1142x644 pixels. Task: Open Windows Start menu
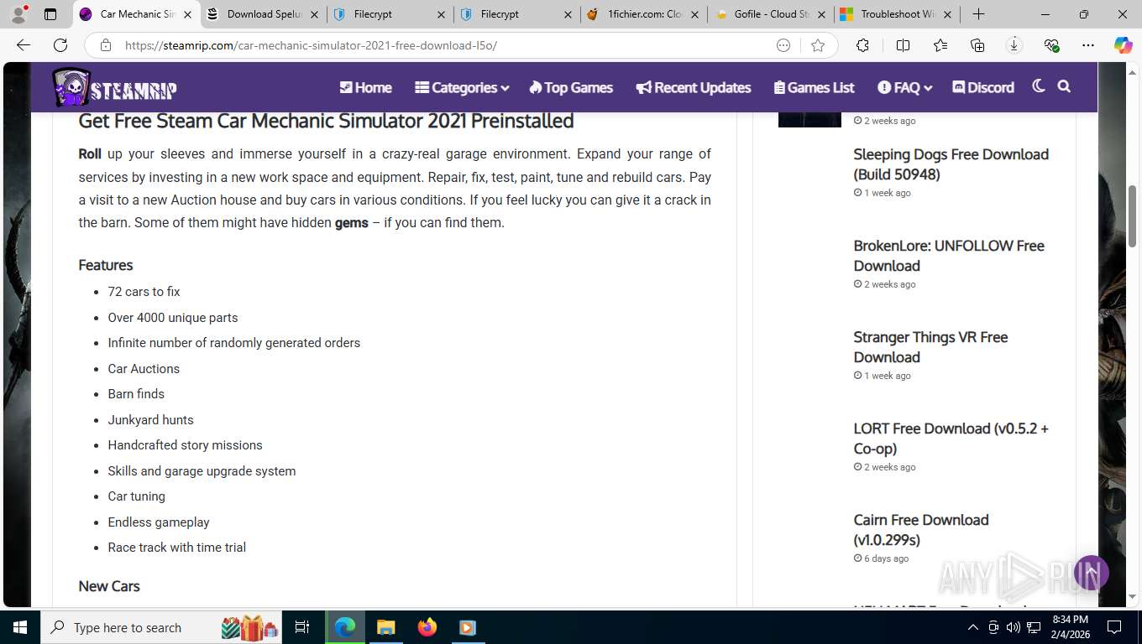(20, 627)
